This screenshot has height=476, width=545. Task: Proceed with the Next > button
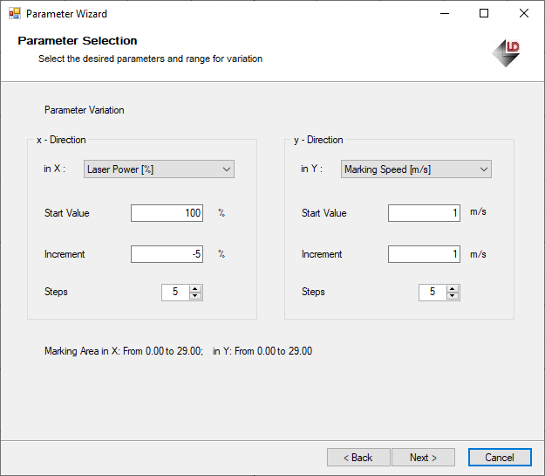(423, 458)
